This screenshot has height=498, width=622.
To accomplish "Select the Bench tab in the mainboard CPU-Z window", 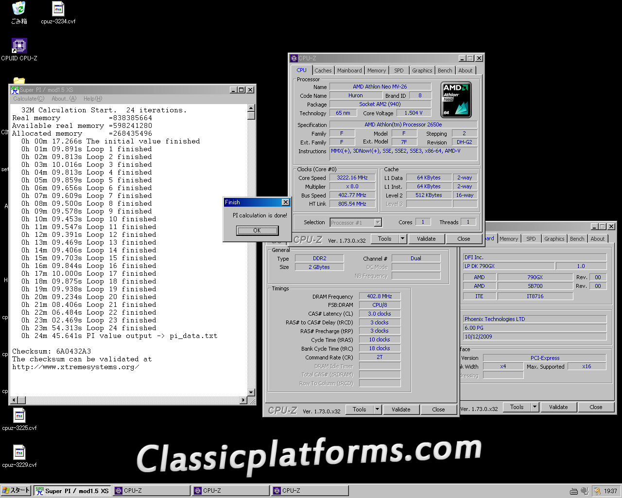I will [x=577, y=239].
